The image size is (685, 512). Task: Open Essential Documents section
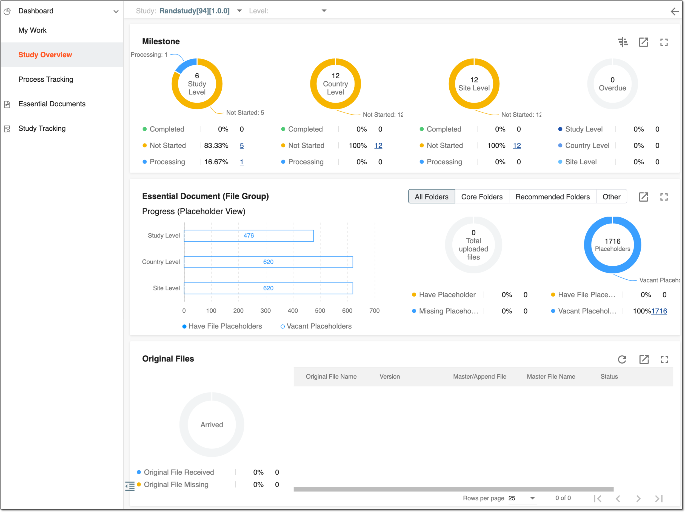pos(52,104)
